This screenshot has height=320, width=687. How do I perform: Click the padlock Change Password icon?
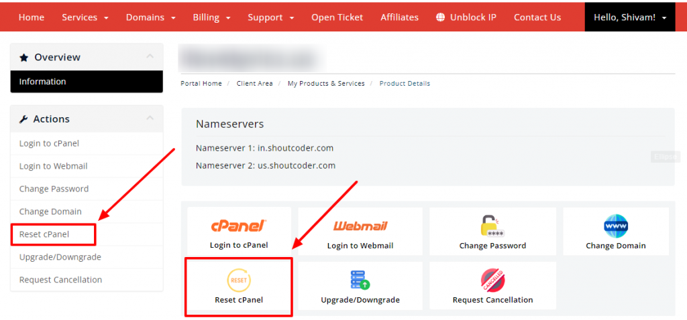point(492,226)
